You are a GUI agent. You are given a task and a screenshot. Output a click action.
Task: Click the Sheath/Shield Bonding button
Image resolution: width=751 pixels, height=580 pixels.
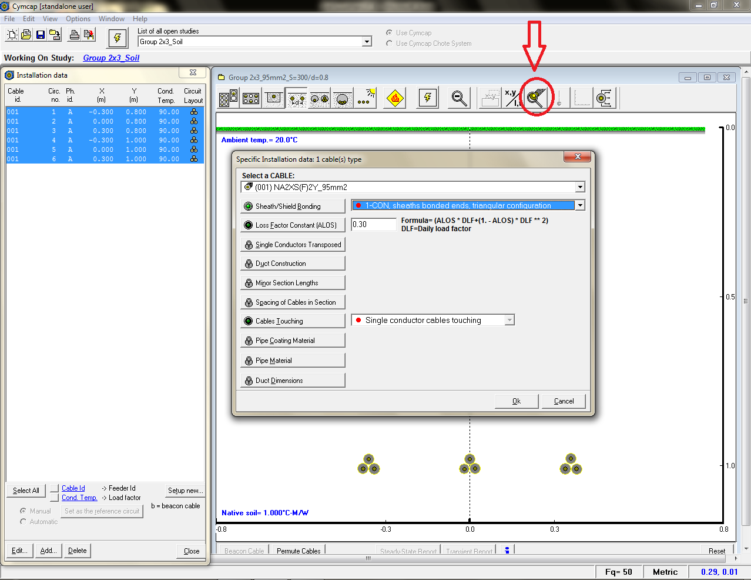point(293,206)
